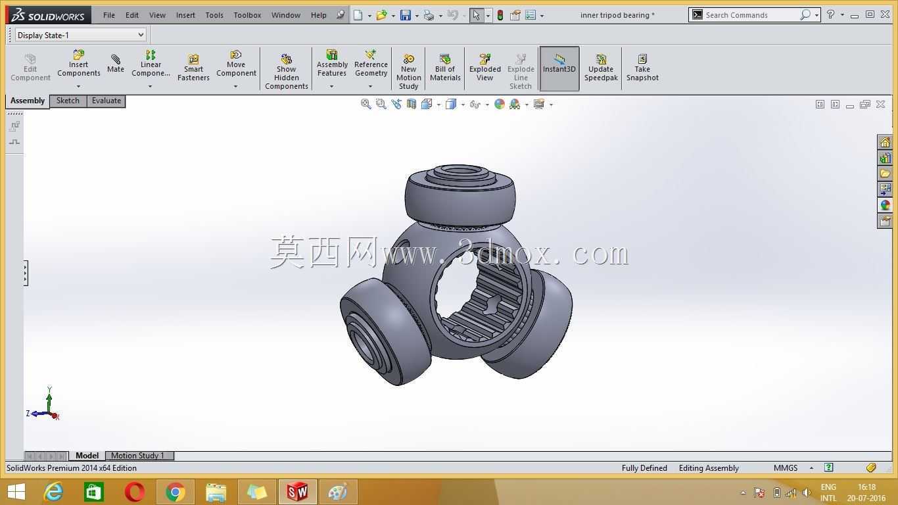This screenshot has height=505, width=898.
Task: Create a New Motion Study
Action: pyautogui.click(x=408, y=72)
